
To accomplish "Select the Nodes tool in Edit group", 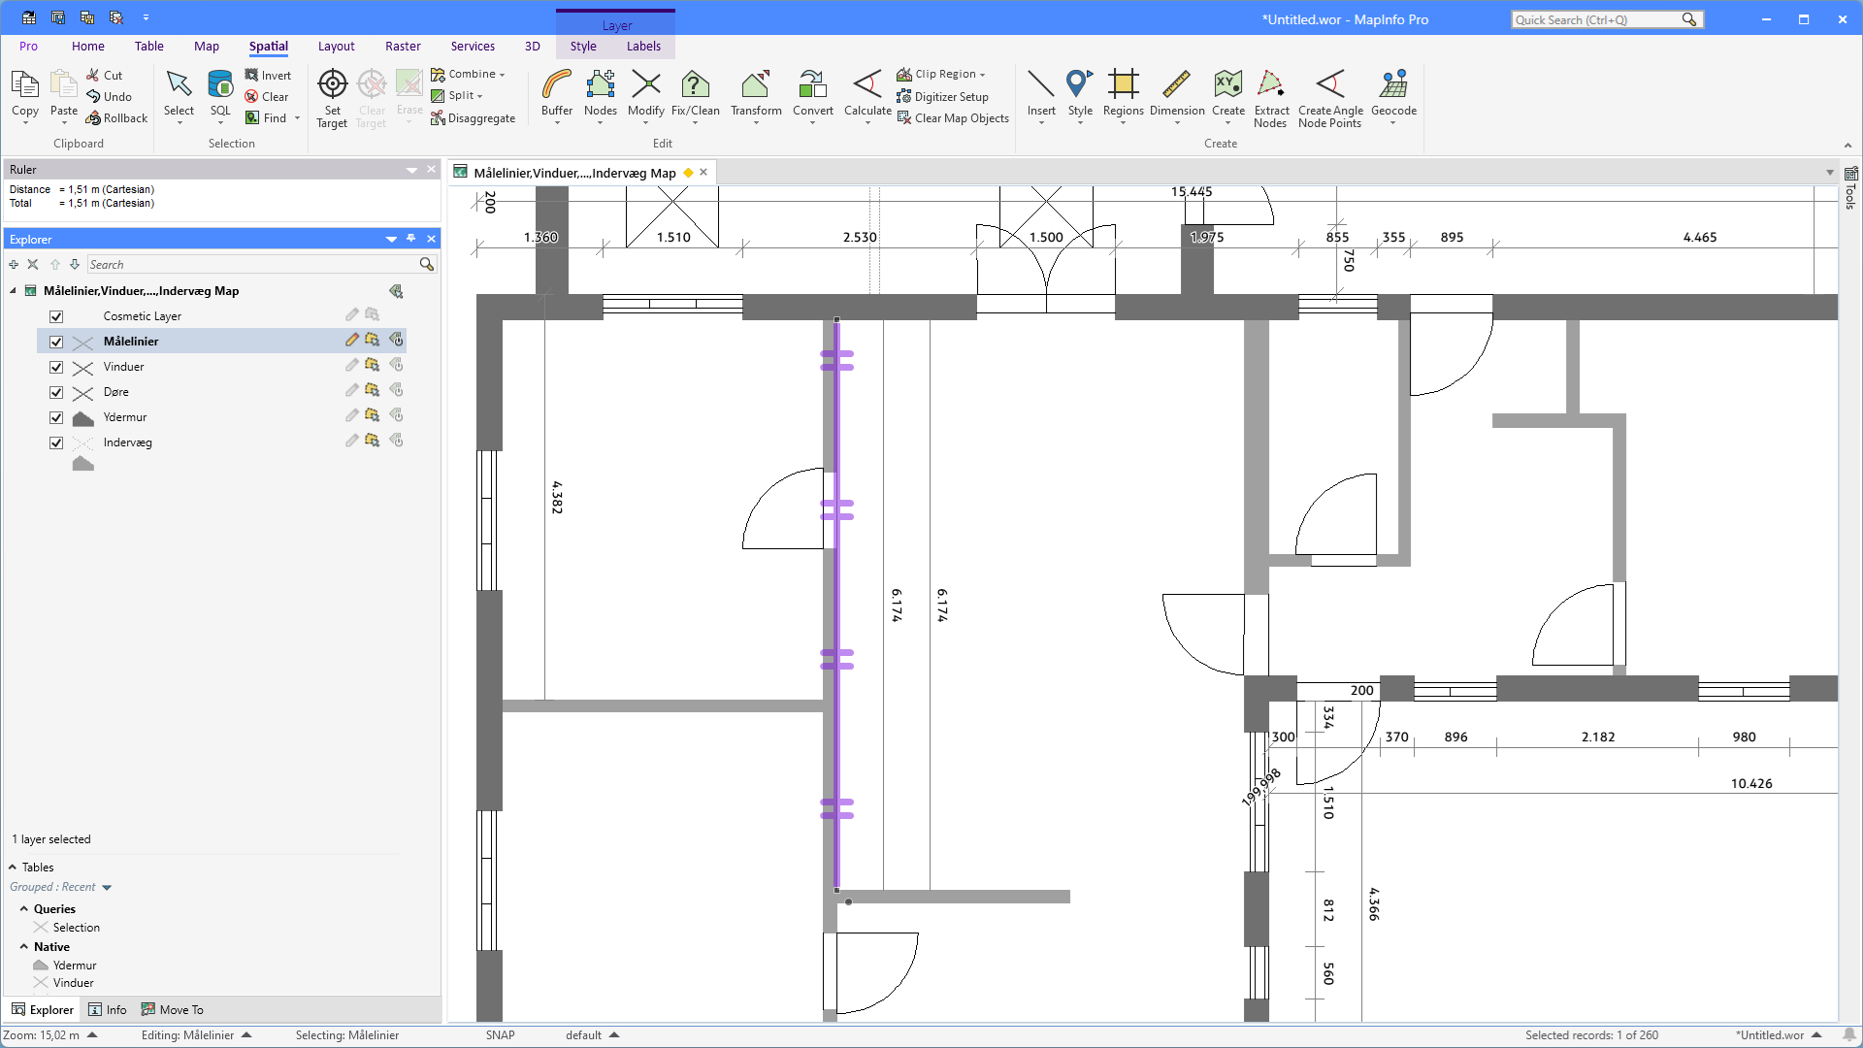I will pyautogui.click(x=600, y=85).
